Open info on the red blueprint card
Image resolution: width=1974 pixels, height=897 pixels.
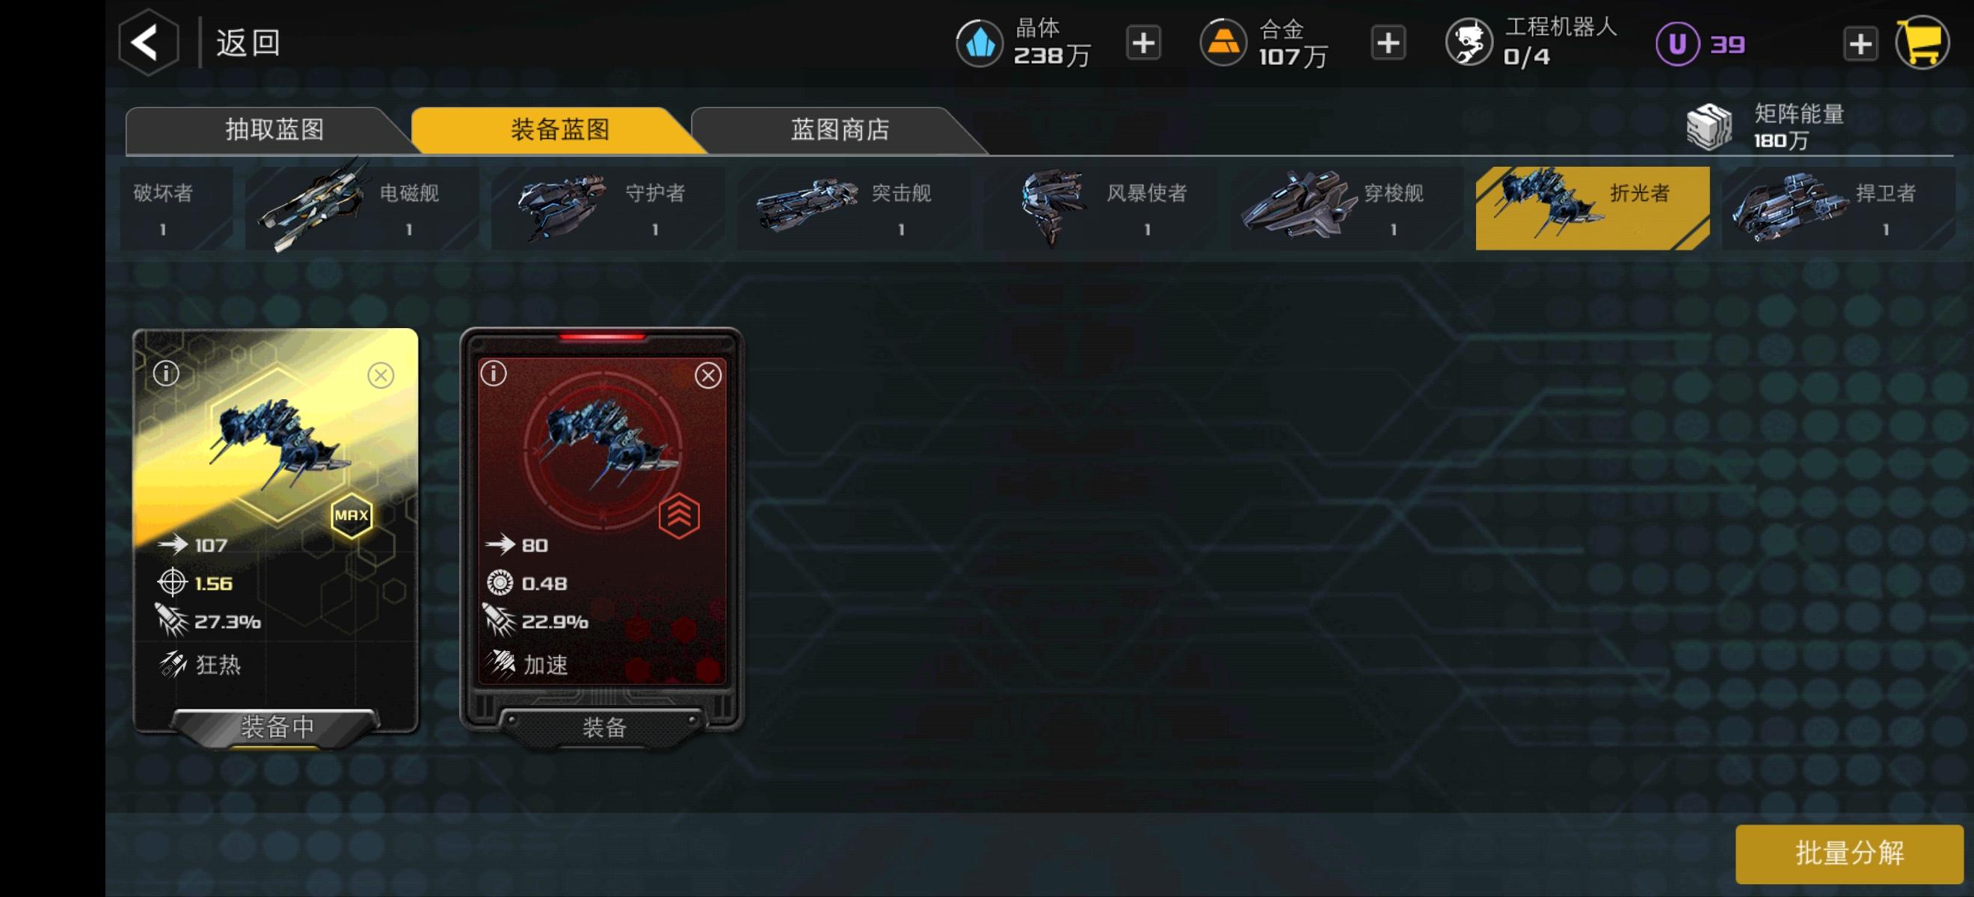pos(493,374)
